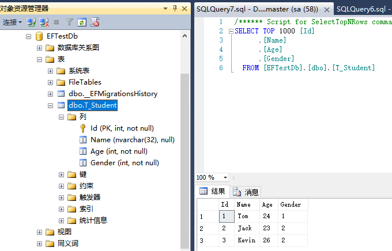
Task: Select the Age value 26 cell
Action: pos(269,240)
